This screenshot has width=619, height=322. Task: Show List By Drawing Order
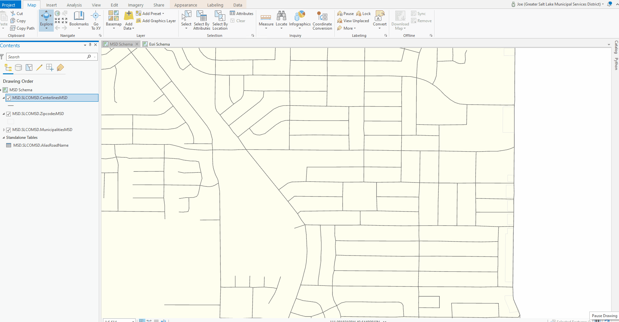pyautogui.click(x=8, y=67)
